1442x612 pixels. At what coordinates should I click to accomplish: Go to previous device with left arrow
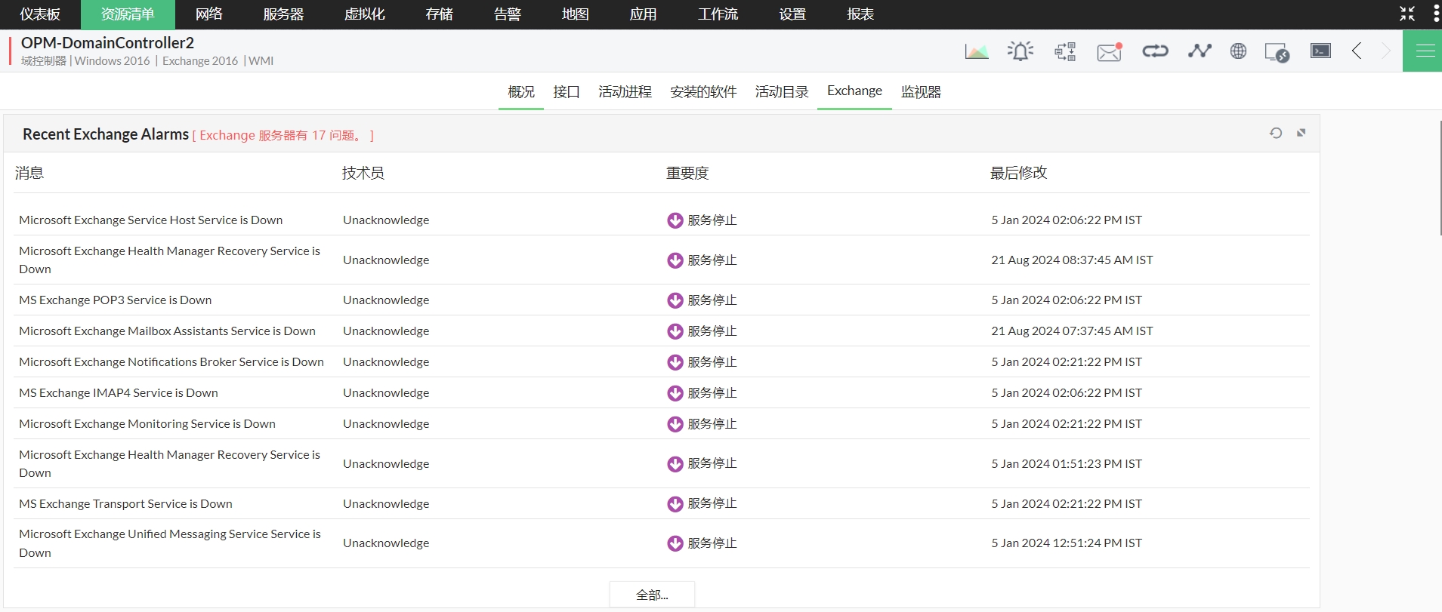(x=1357, y=51)
